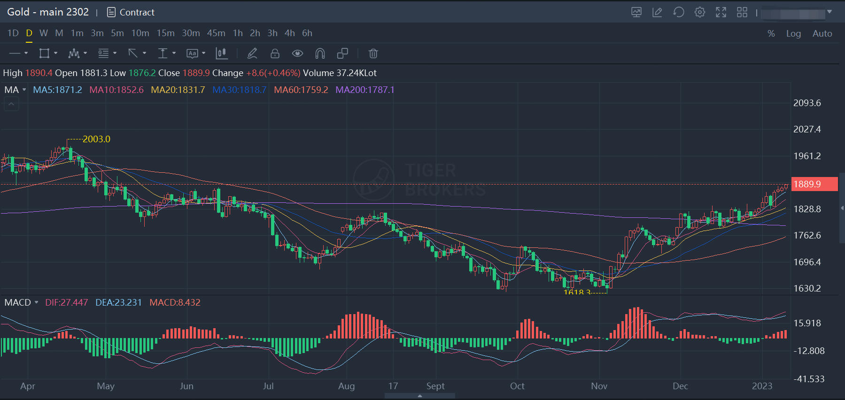Expand the MA indicator dropdown
The image size is (845, 400).
coord(24,90)
